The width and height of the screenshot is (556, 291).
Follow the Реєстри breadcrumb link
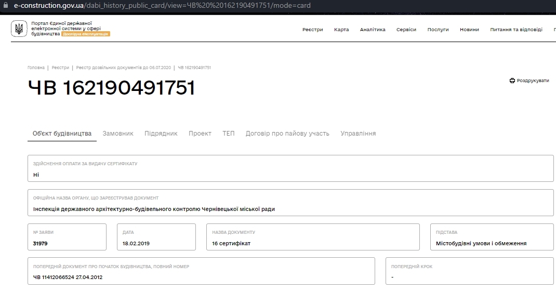point(60,68)
